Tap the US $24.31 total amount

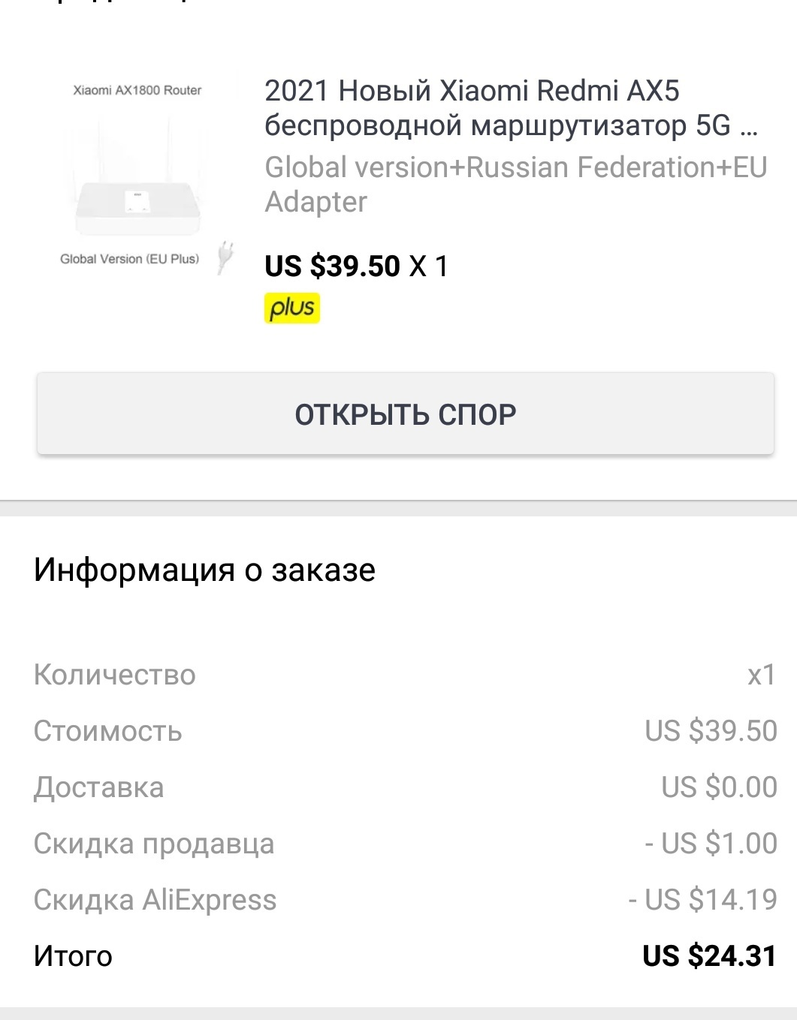click(709, 956)
